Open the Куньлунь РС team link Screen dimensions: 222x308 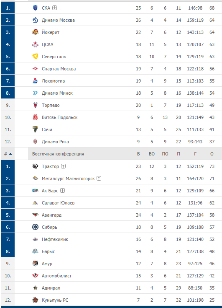[55, 300]
